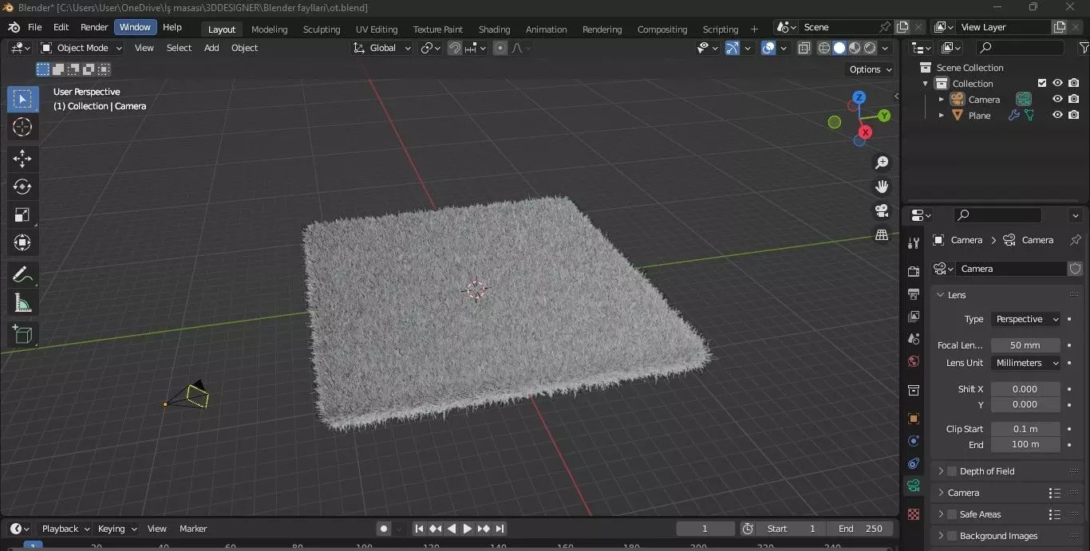Image resolution: width=1090 pixels, height=551 pixels.
Task: Activate the Cursor tool
Action: coord(22,127)
